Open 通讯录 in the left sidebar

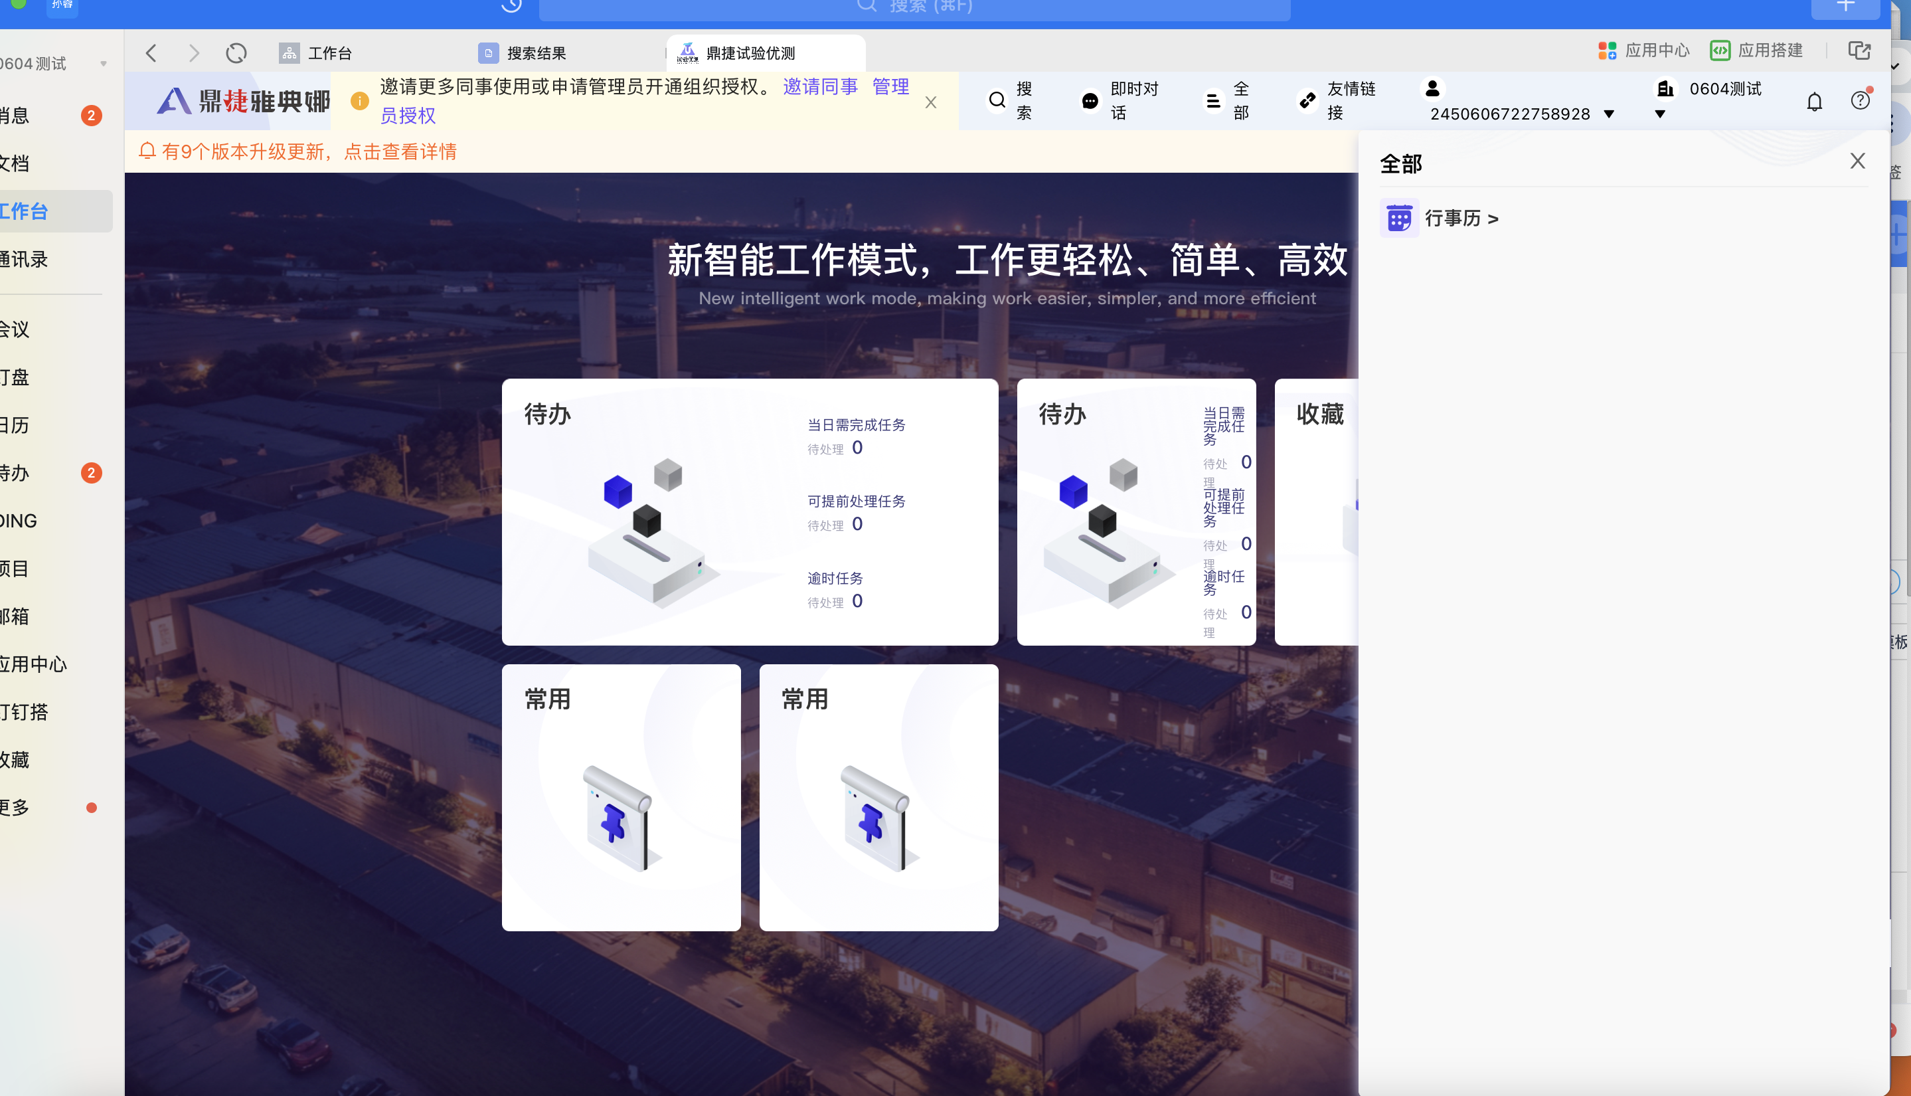click(51, 260)
